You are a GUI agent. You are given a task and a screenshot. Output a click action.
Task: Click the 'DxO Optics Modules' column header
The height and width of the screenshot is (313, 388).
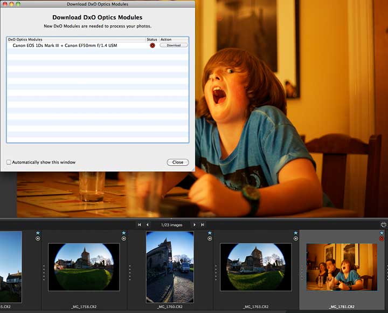[76, 39]
